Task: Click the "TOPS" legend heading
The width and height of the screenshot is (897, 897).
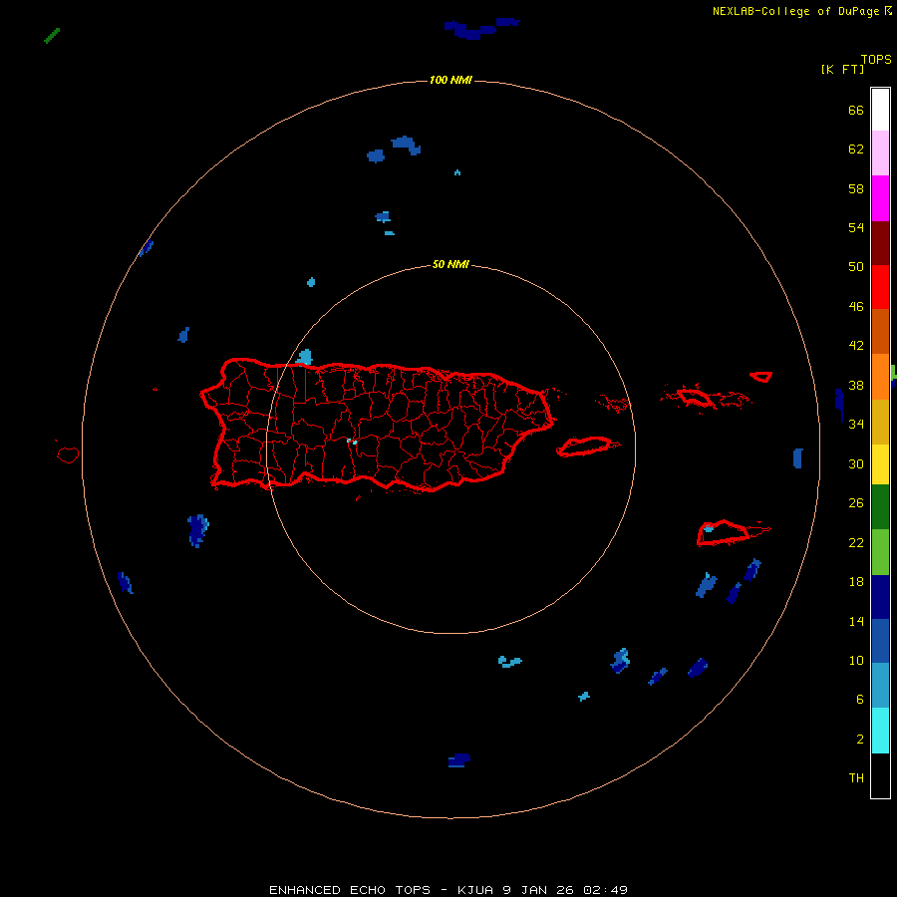Action: click(x=876, y=59)
